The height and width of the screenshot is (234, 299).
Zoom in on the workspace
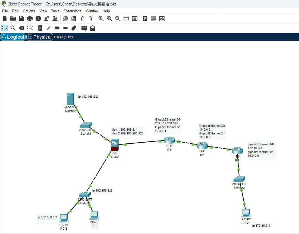pos(101,19)
